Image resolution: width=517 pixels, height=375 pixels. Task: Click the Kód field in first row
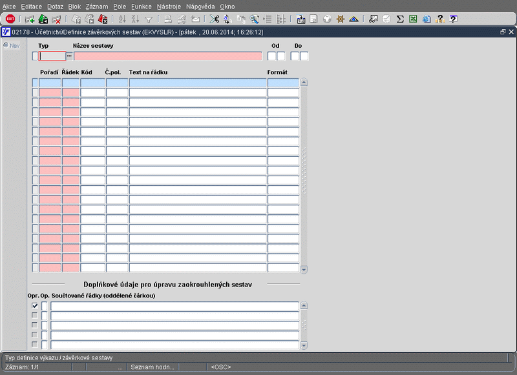pyautogui.click(x=93, y=83)
